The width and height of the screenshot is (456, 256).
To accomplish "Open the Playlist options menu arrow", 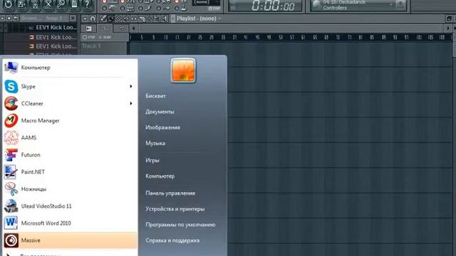I will [x=85, y=18].
